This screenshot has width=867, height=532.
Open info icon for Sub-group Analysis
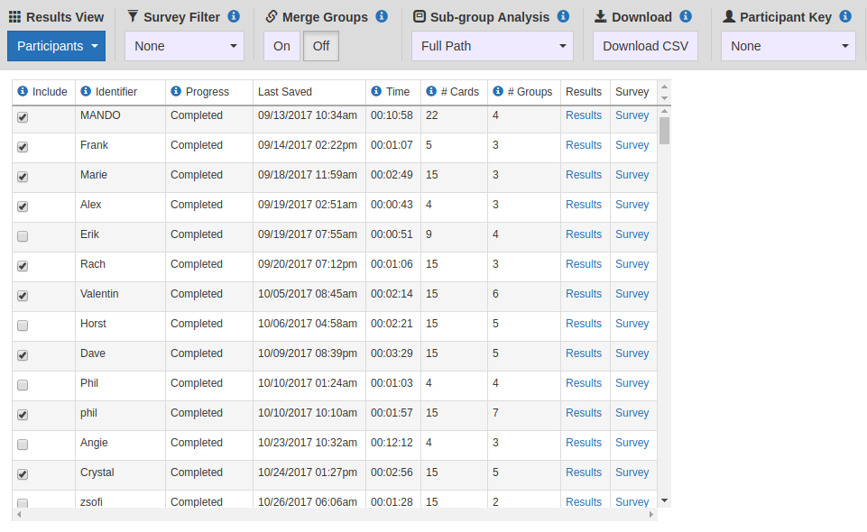pyautogui.click(x=564, y=16)
